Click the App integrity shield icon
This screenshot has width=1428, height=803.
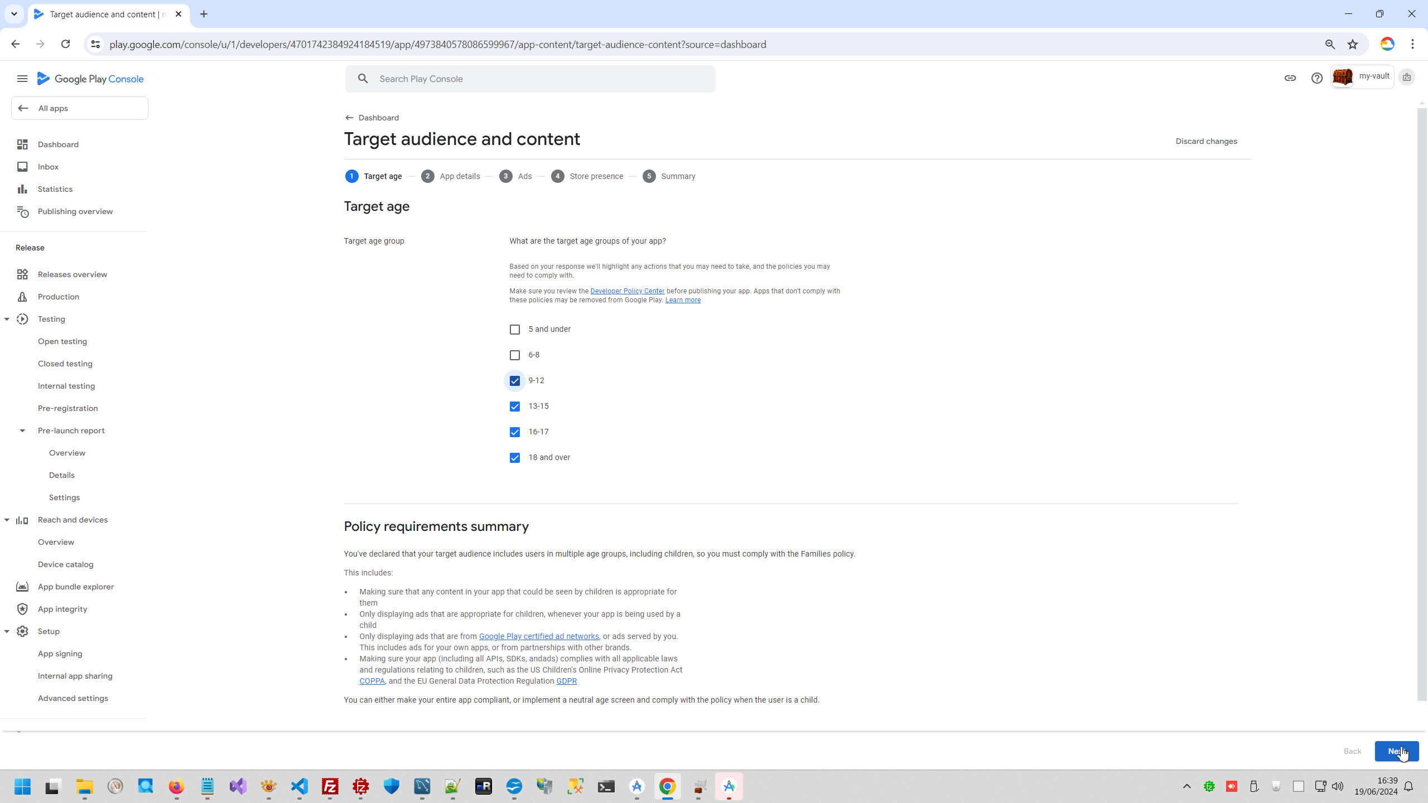click(x=22, y=609)
